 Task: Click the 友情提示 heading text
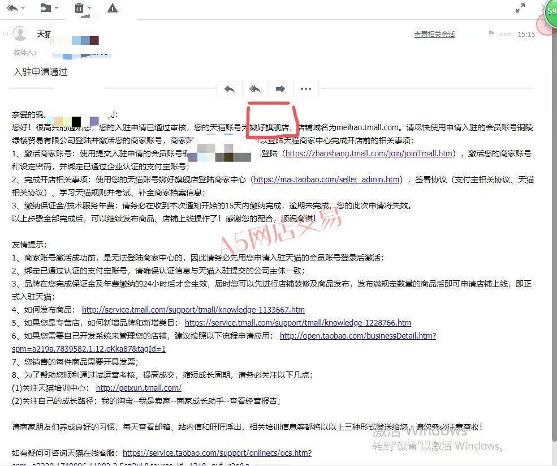click(29, 245)
